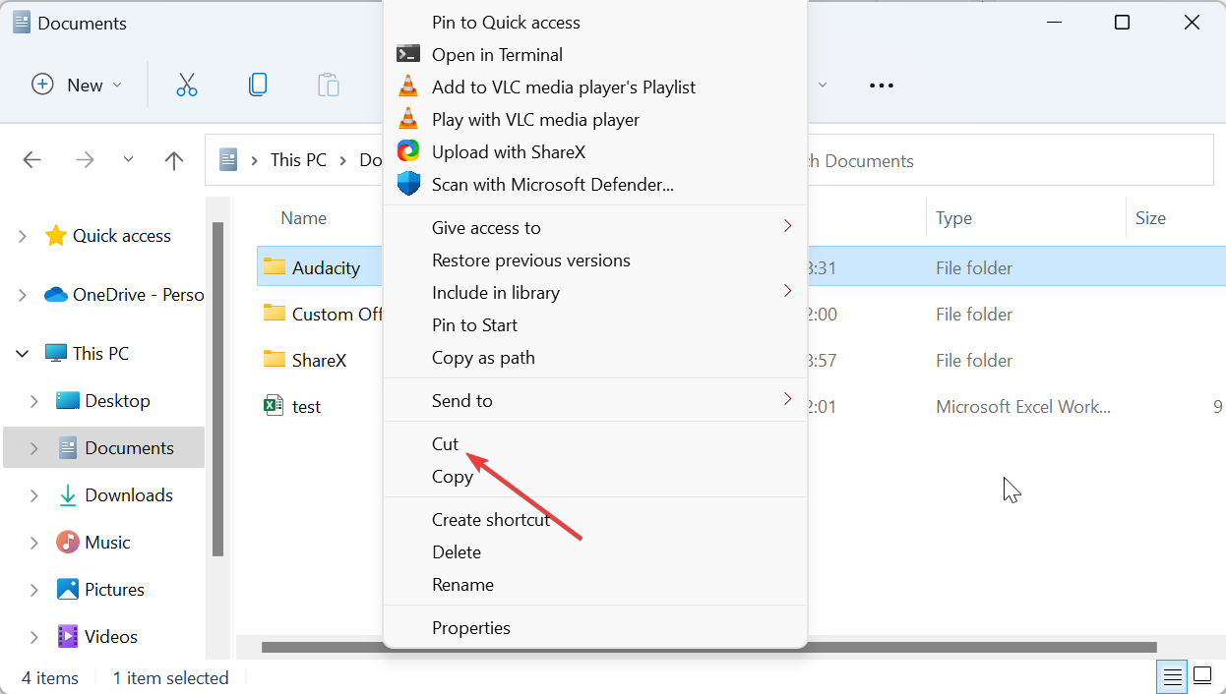Click the Microsoft Defender shield icon

click(x=407, y=184)
